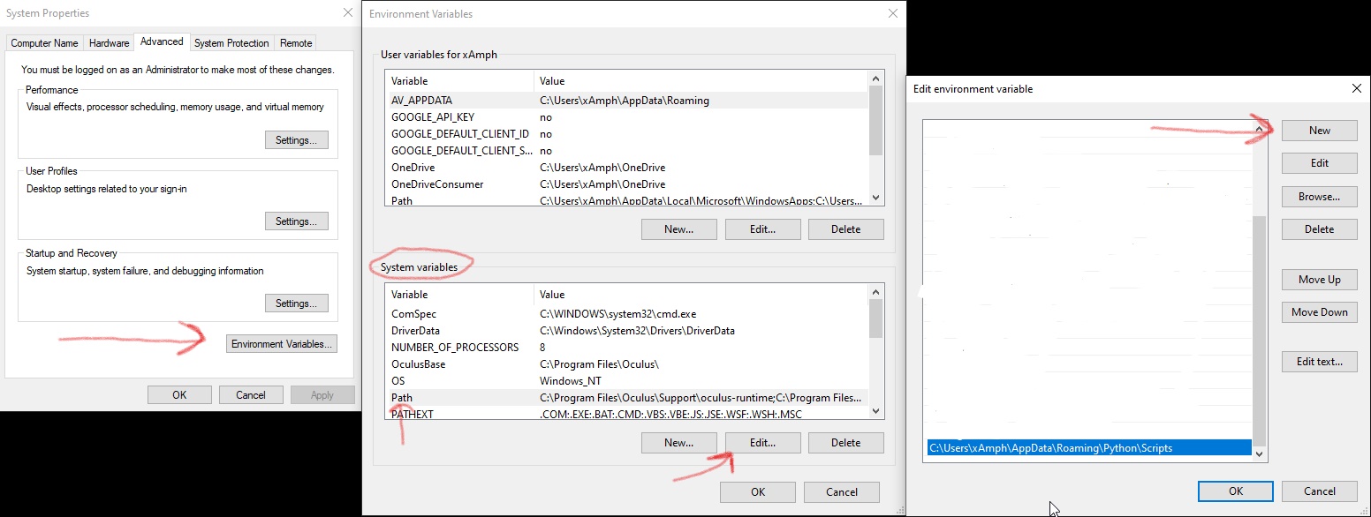
Task: Click New in Edit environment variable dialog
Action: coord(1320,131)
